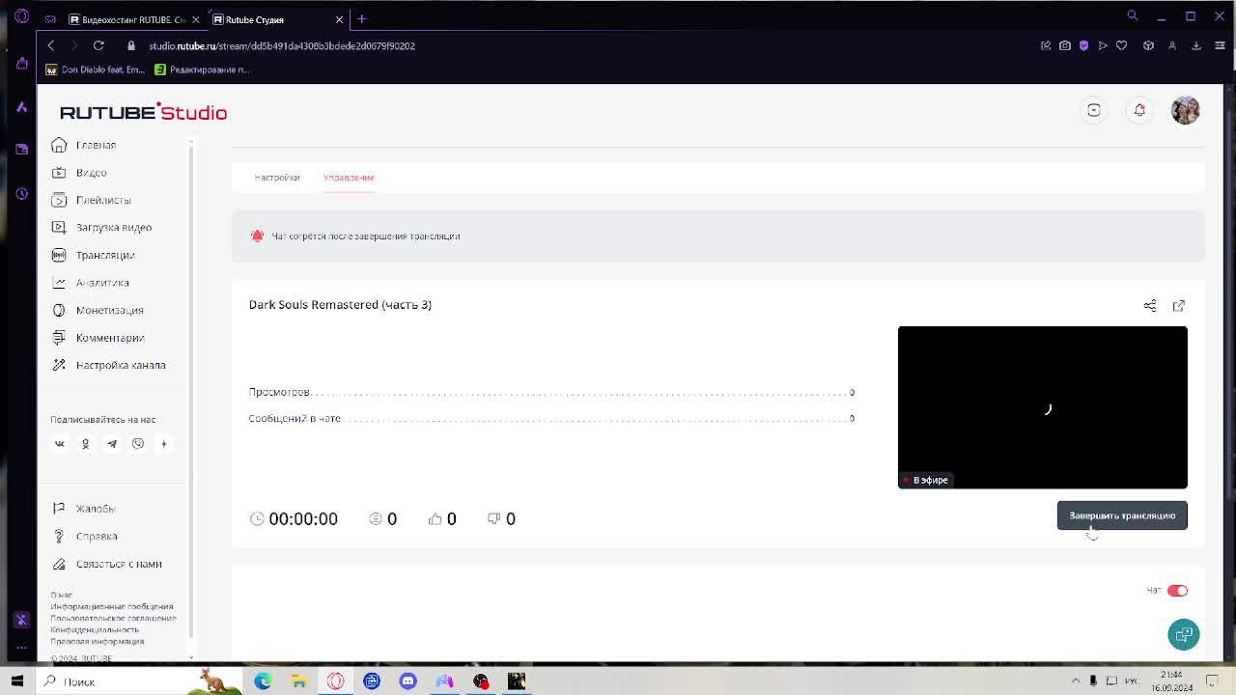The image size is (1236, 695).
Task: Click the Telegram social icon
Action: pyautogui.click(x=112, y=444)
